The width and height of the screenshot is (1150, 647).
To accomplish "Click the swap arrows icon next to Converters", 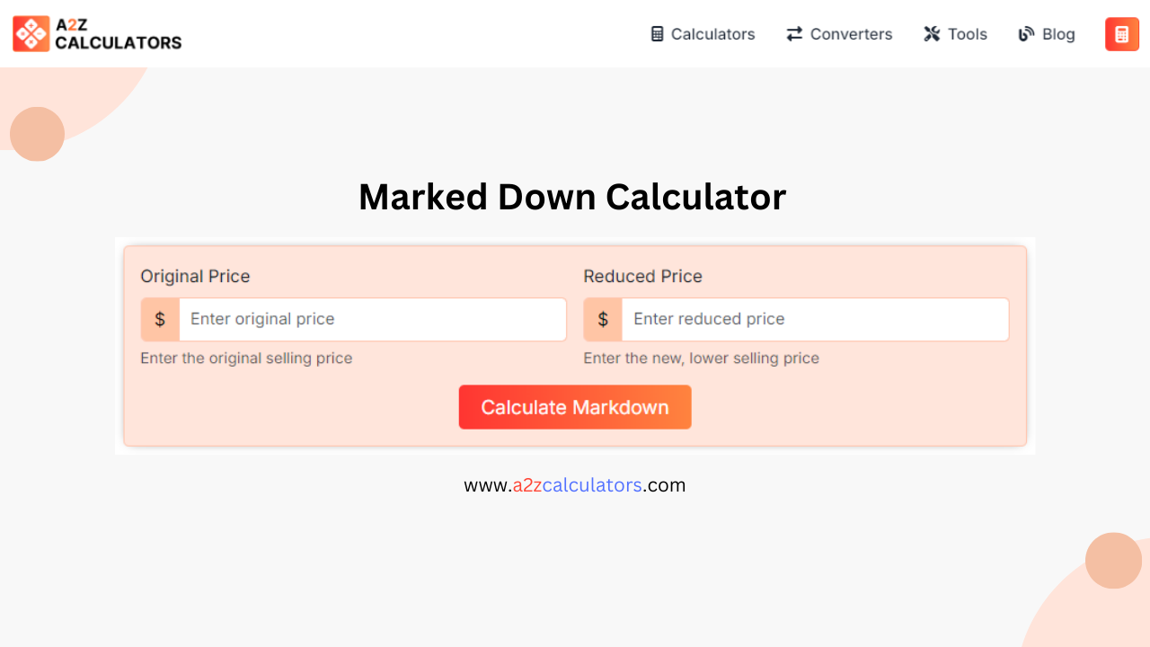I will click(793, 33).
